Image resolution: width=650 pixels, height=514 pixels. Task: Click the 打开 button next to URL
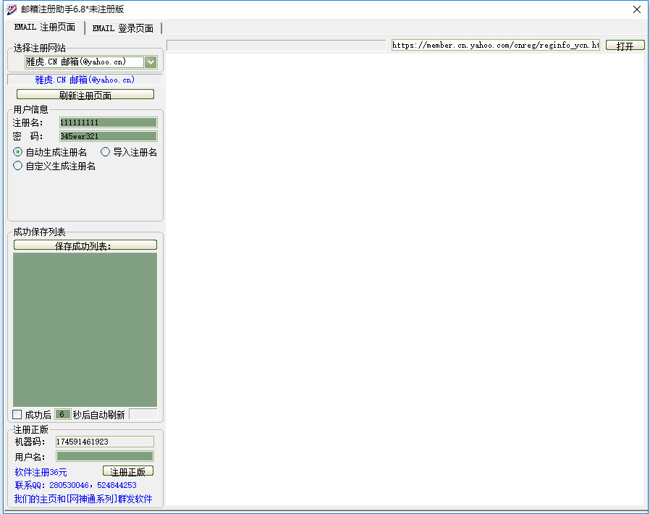pos(625,46)
